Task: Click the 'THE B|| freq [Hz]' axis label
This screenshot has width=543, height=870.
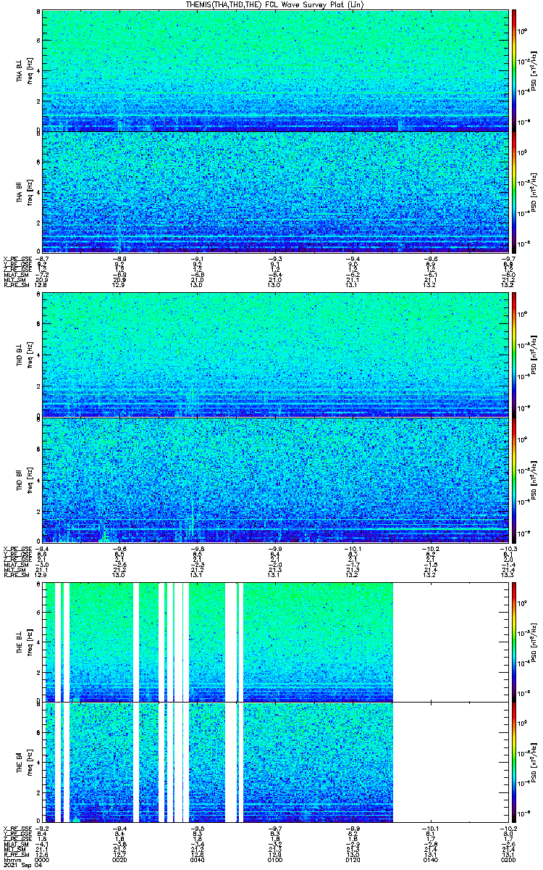Action: [25, 761]
